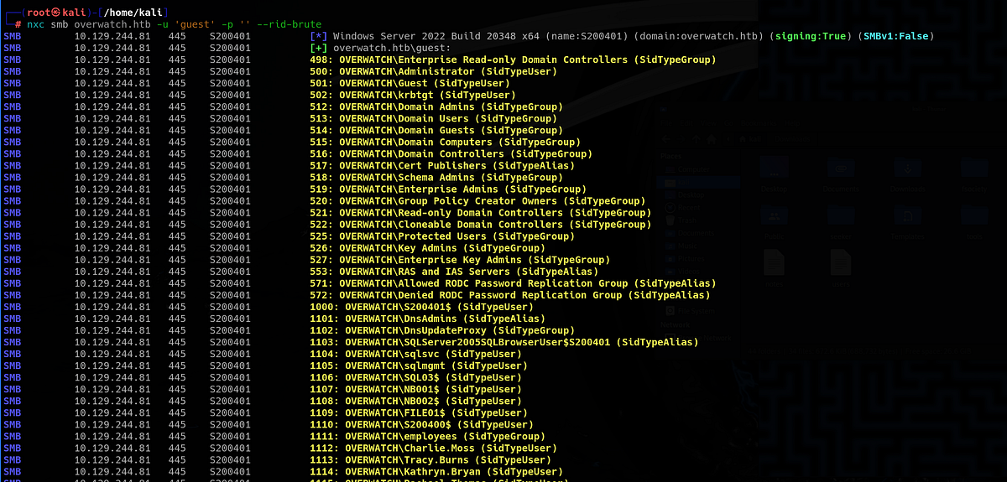Screen dimensions: 1007x482
Task: Select the 519: Enterprise Admins entry
Action: (448, 189)
